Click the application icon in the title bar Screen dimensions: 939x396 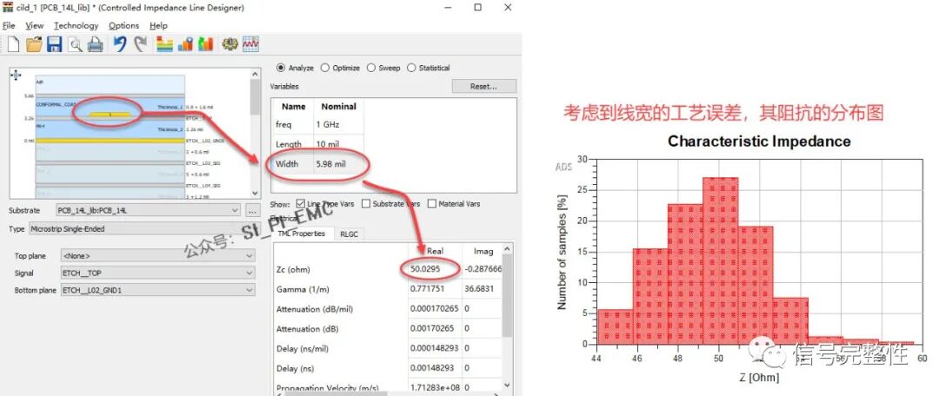[x=8, y=8]
